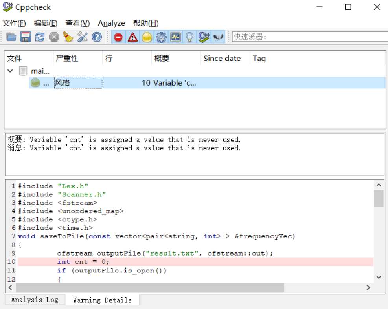Image resolution: width=388 pixels, height=309 pixels.
Task: Click highlighted line 10 'int cnt = 0;'
Action: (195, 261)
